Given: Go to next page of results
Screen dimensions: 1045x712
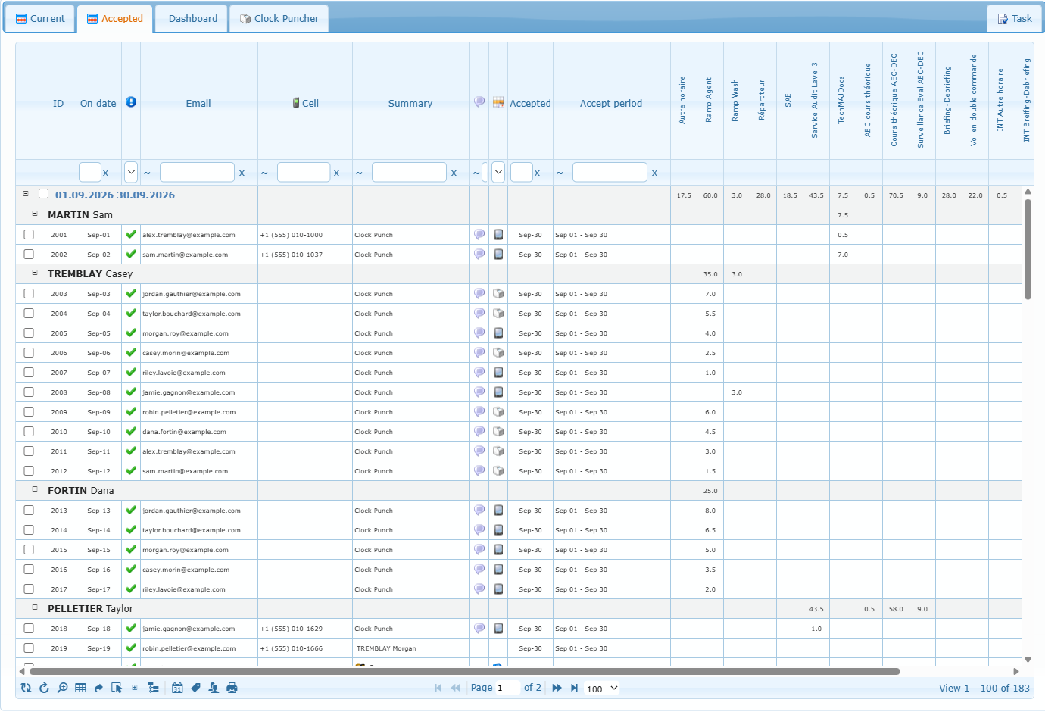Looking at the screenshot, I should click(x=557, y=688).
